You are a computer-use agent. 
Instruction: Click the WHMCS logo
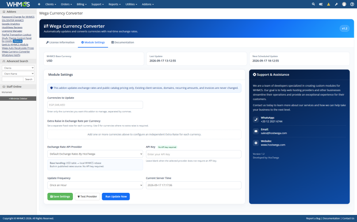click(x=18, y=4)
